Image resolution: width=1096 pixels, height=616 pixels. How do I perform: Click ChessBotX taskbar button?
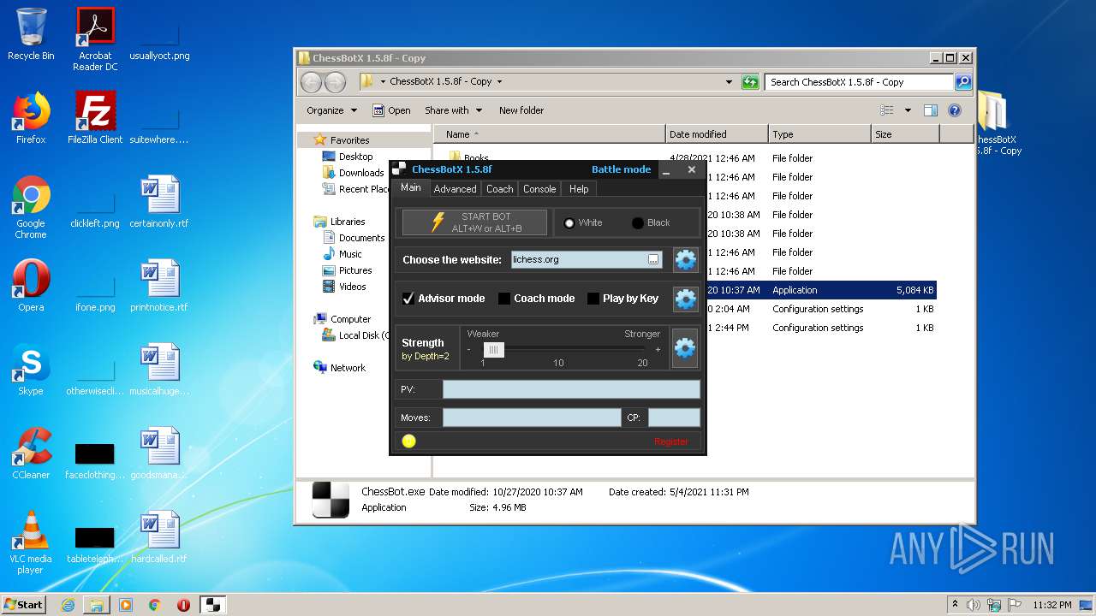point(213,605)
